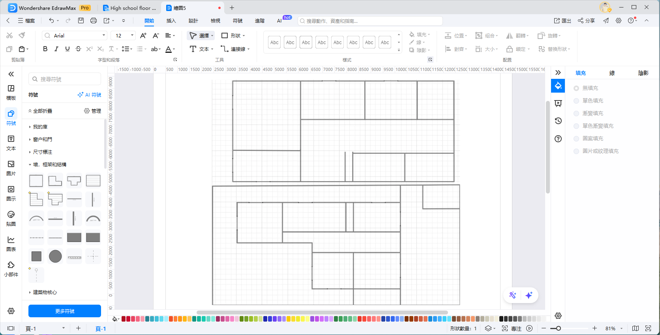Click the 搜尋符號 search field
The width and height of the screenshot is (660, 335).
click(65, 79)
